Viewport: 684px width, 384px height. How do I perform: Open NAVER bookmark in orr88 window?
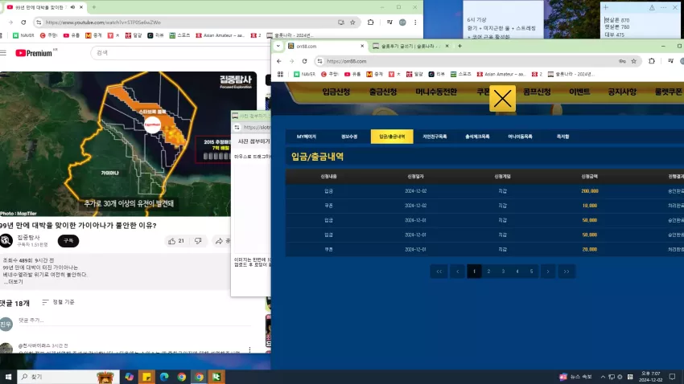[x=304, y=75]
